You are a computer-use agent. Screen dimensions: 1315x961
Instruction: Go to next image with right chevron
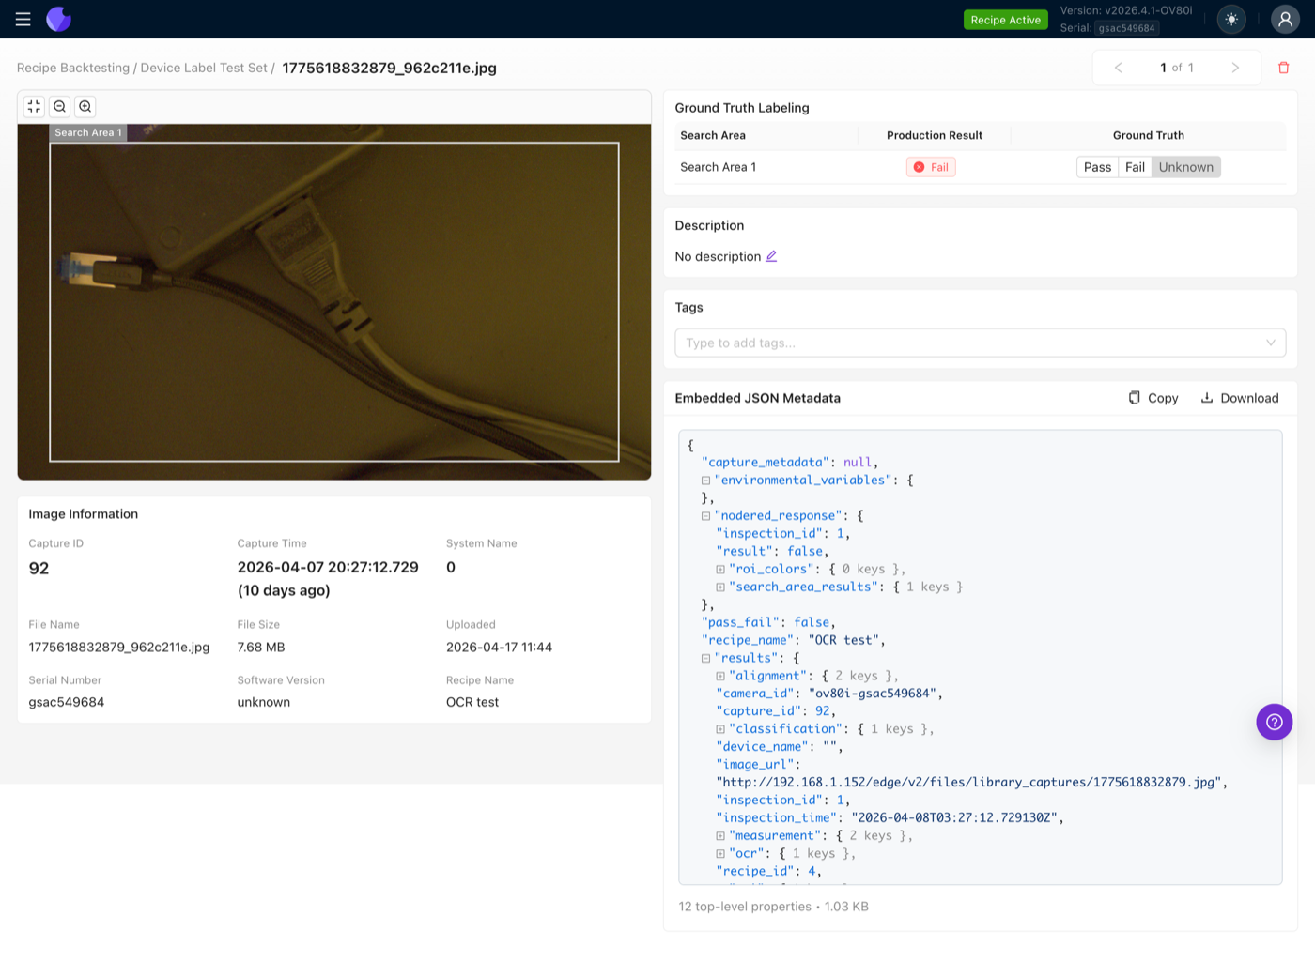click(x=1236, y=67)
